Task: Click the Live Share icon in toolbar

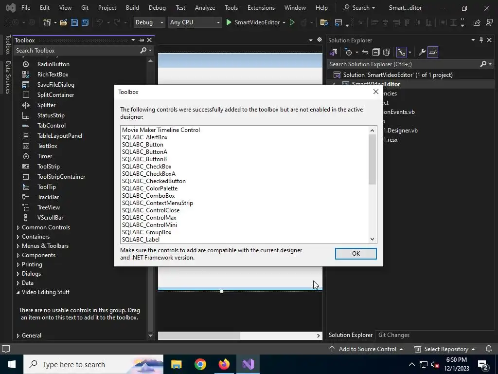Action: (x=477, y=22)
